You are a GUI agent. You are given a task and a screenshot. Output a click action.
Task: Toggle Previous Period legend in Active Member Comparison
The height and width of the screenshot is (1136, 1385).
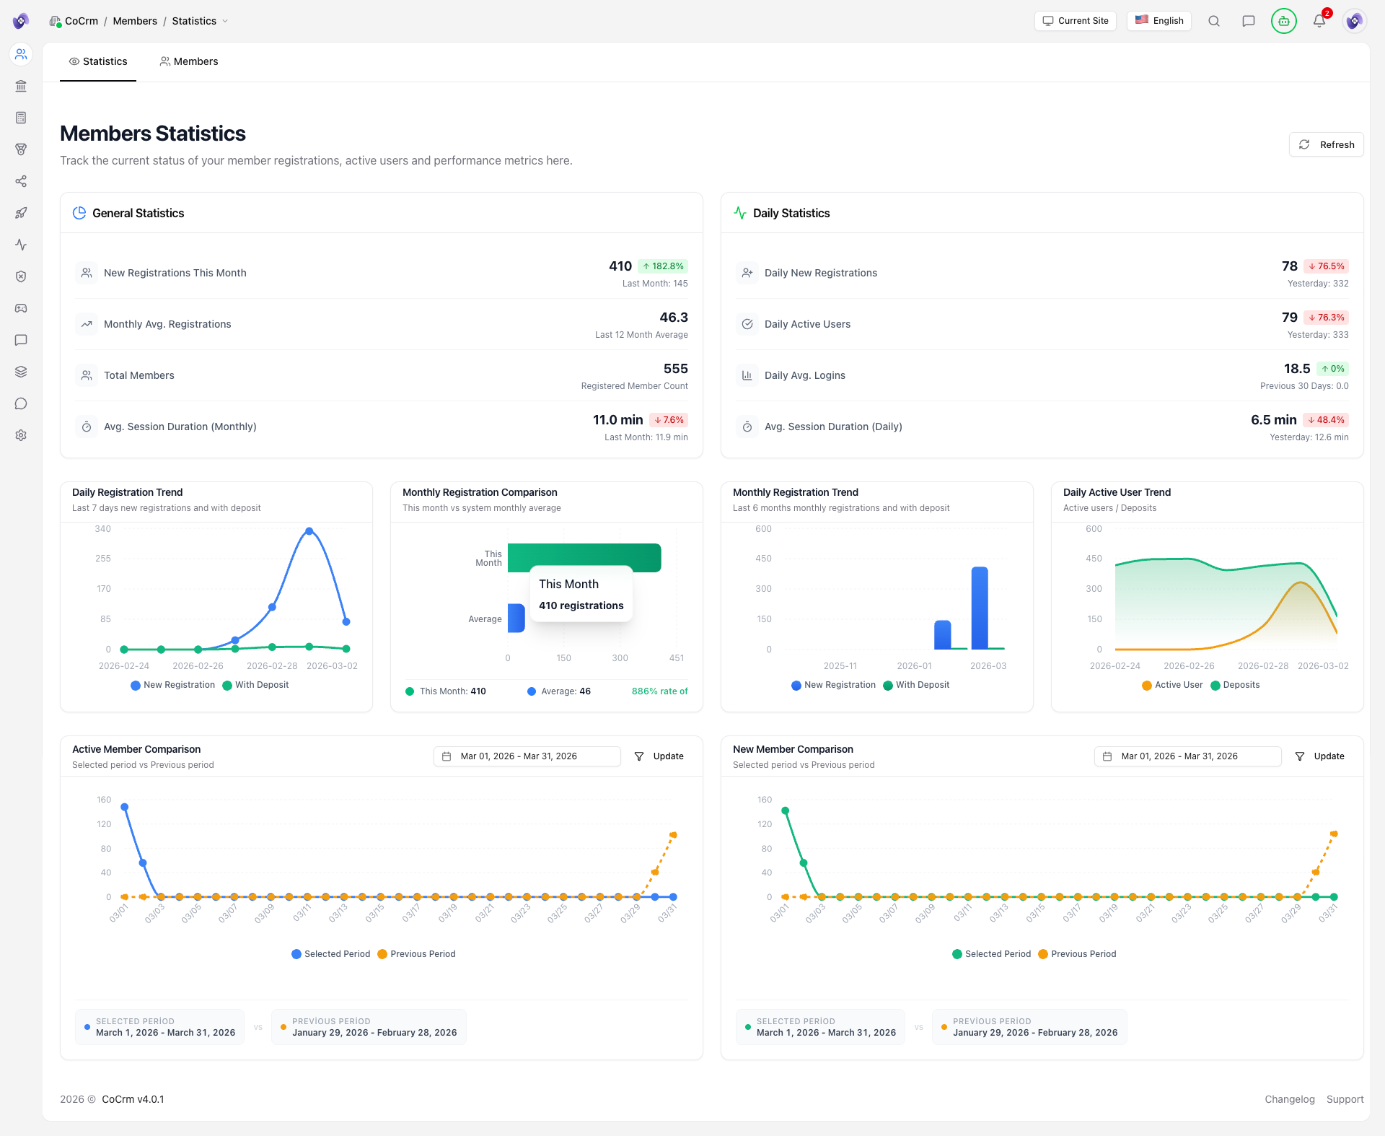tap(416, 953)
